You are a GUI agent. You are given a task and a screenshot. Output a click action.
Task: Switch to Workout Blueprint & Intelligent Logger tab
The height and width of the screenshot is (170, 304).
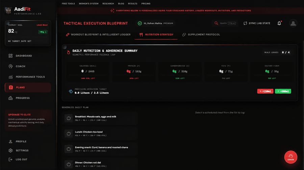point(98,35)
